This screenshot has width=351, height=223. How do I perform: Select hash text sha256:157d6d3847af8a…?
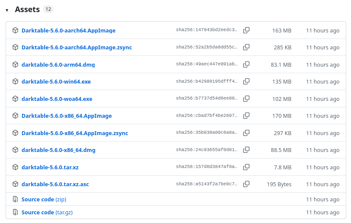click(x=207, y=167)
